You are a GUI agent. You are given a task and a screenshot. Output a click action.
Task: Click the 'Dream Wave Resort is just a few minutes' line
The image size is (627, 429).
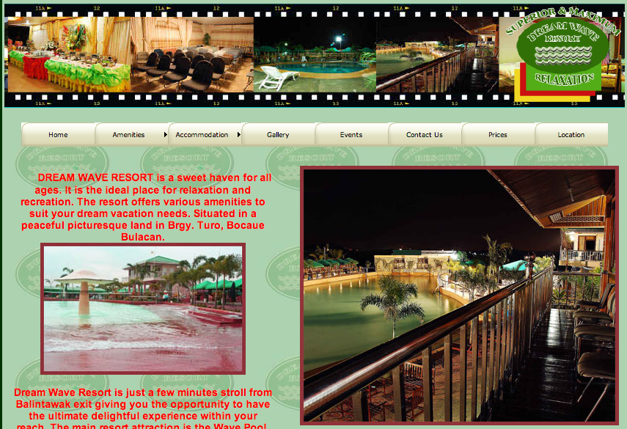(143, 392)
